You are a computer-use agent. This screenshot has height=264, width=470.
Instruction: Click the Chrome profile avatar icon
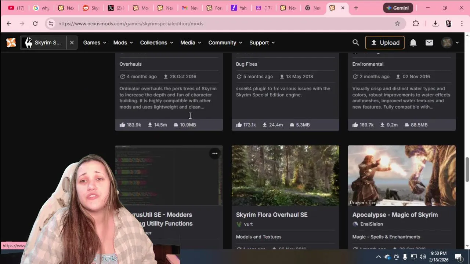click(x=448, y=23)
